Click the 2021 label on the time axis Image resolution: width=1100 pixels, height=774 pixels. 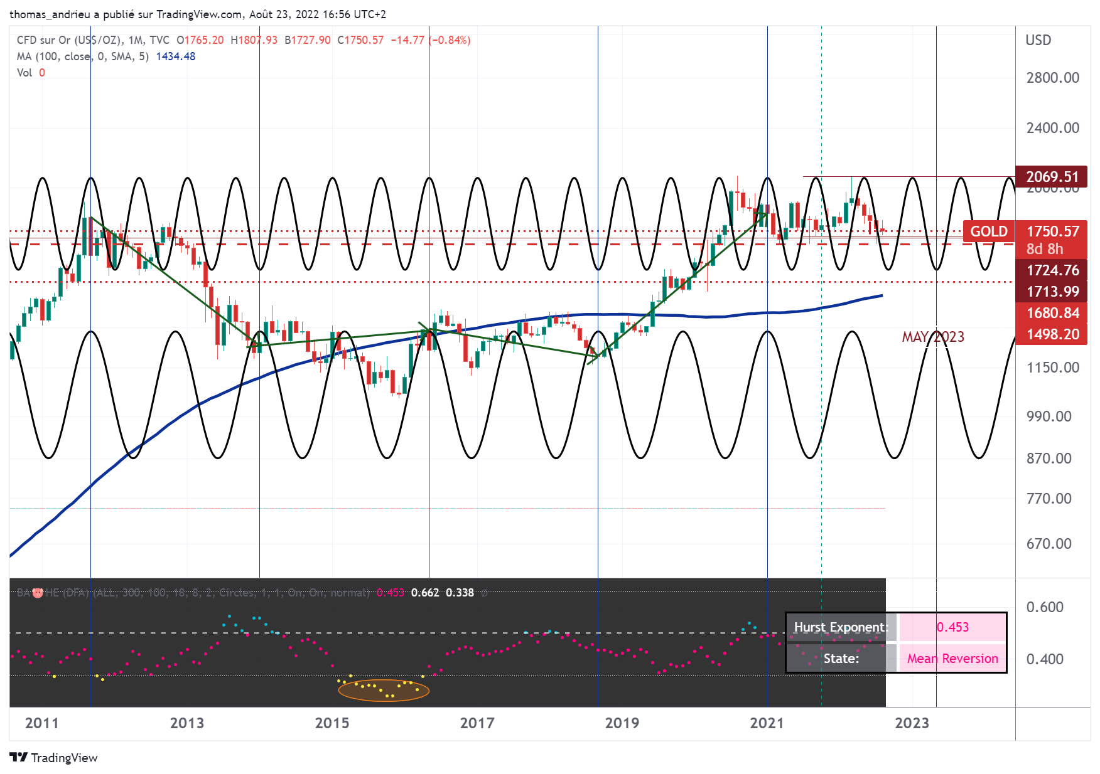coord(767,723)
